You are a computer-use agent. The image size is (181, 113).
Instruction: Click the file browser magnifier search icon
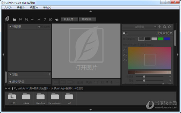point(15,88)
